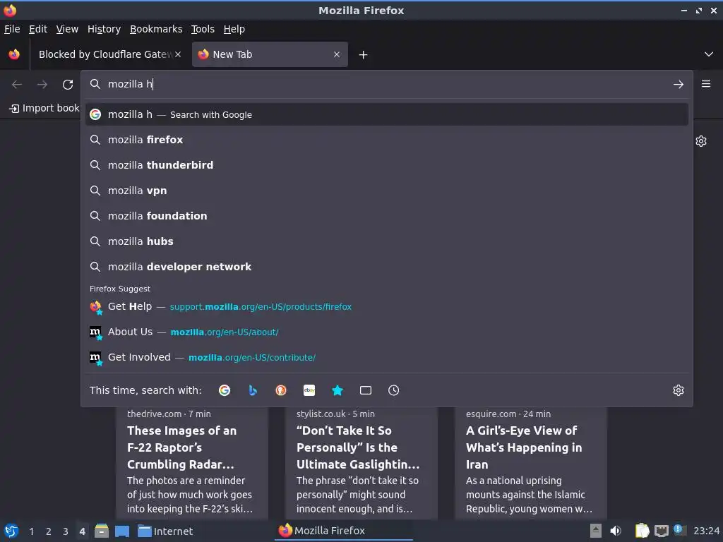Screen dimensions: 723x542
Task: Open stylist.co.uk 'Don't Take It So Personally' card
Action: click(x=361, y=462)
